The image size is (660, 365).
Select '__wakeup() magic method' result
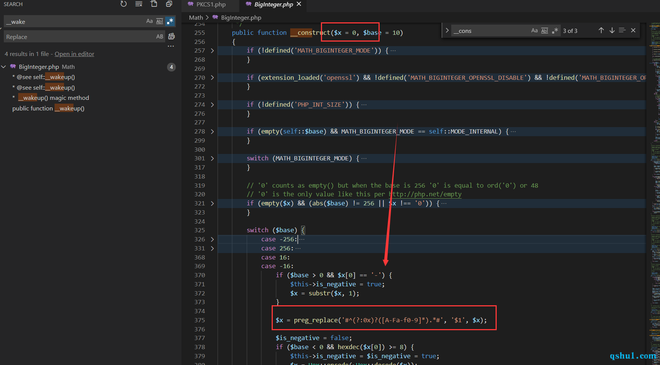click(x=50, y=98)
